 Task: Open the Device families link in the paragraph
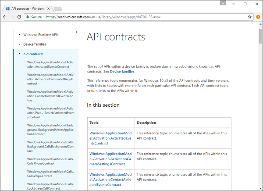(122, 72)
